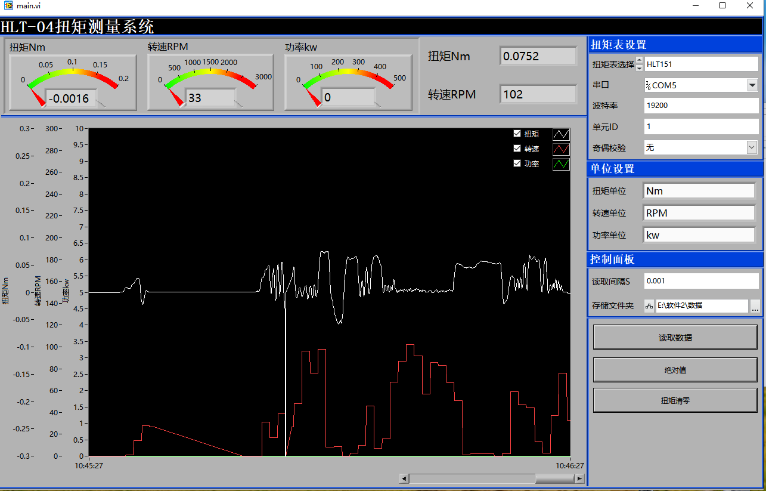Expand the 串口 COM5 dropdown

752,85
